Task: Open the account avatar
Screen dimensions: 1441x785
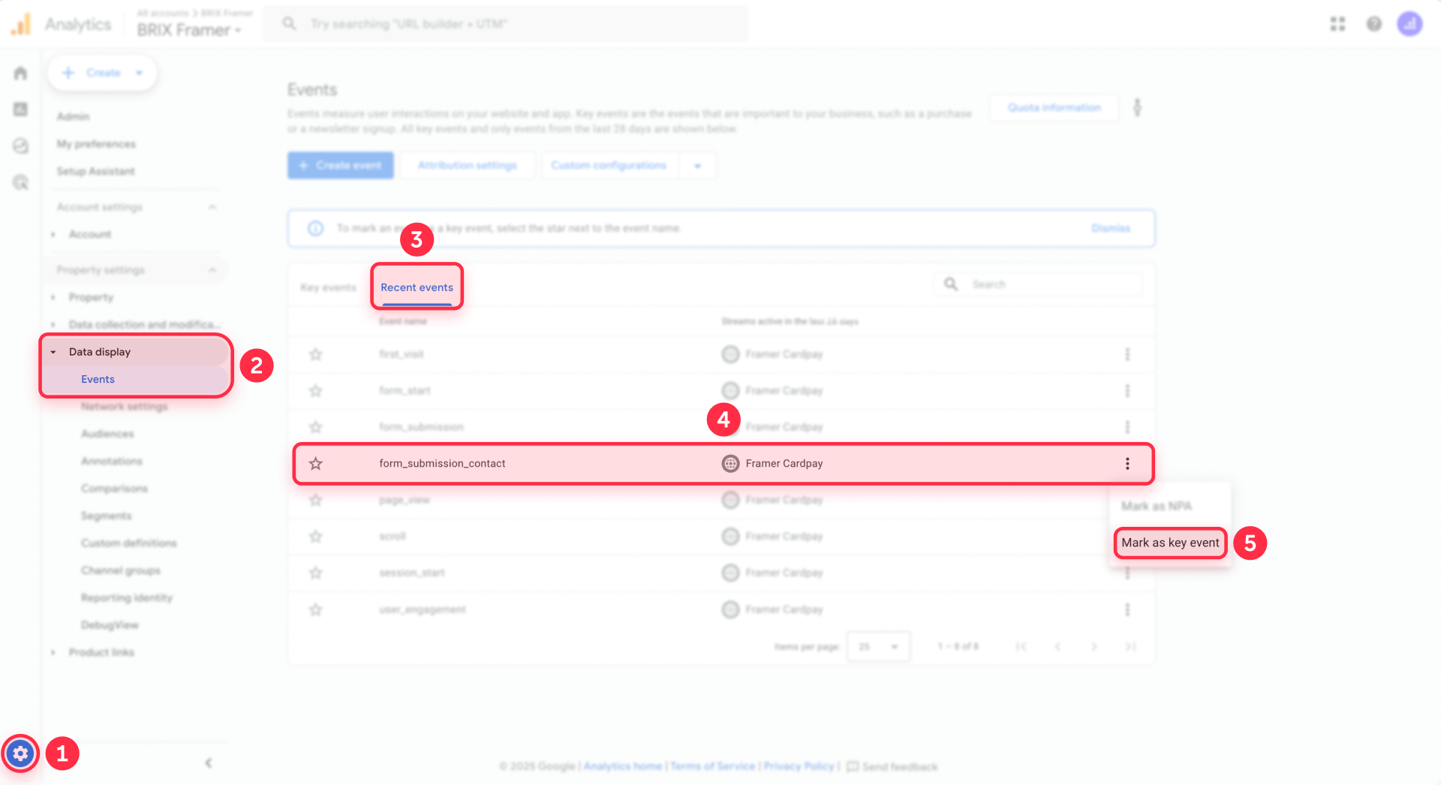Action: pos(1409,24)
